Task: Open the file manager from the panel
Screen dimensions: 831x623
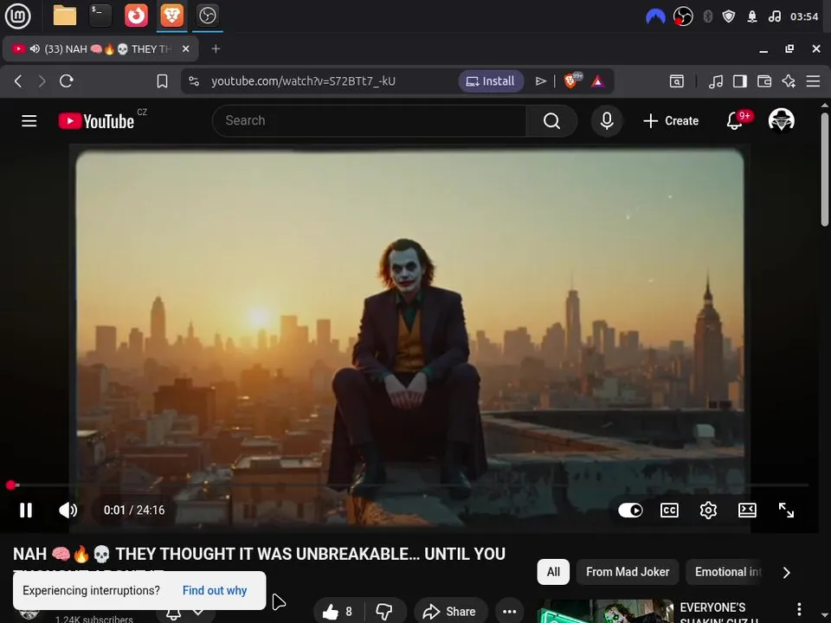Action: point(65,16)
